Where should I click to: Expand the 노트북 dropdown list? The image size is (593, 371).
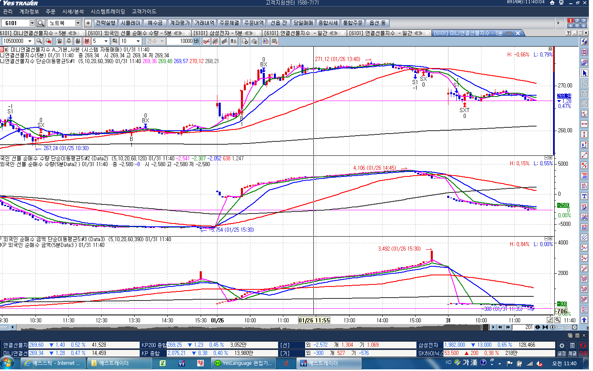(78, 23)
